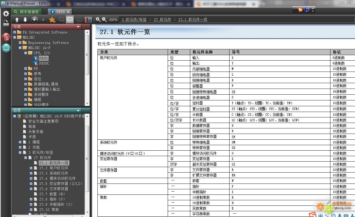Viewport: 355px width, 217px height.
Task: Open 前言 in the contents tree
Action: (32, 126)
